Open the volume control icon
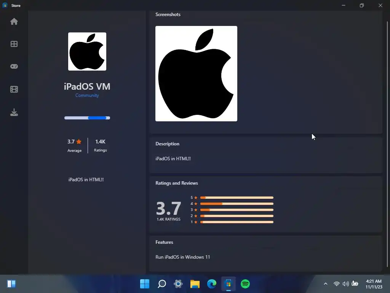 click(x=345, y=284)
